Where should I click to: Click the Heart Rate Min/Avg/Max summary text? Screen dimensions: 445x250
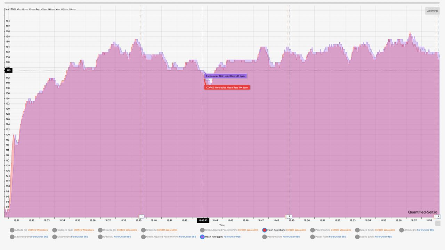point(40,9)
